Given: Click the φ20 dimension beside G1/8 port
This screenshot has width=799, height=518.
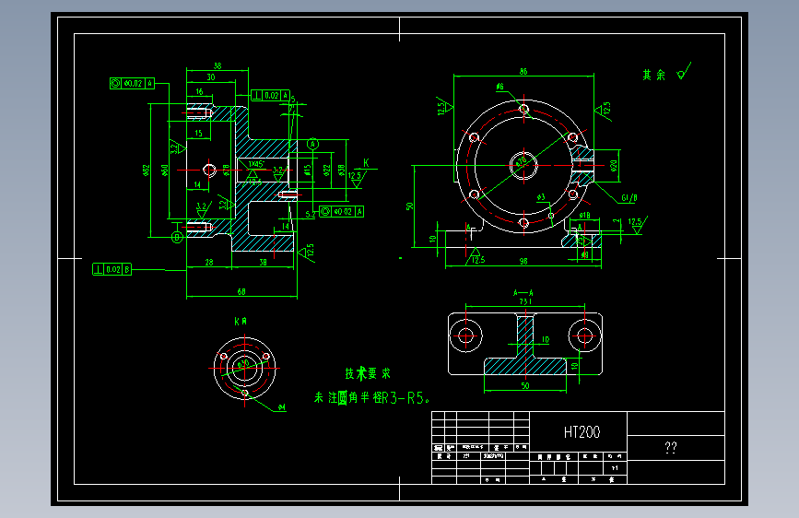Looking at the screenshot, I should click(x=613, y=166).
